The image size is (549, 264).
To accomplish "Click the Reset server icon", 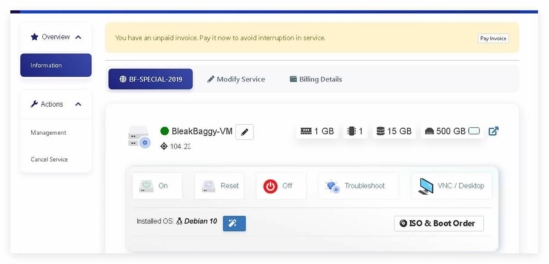I will pos(208,186).
